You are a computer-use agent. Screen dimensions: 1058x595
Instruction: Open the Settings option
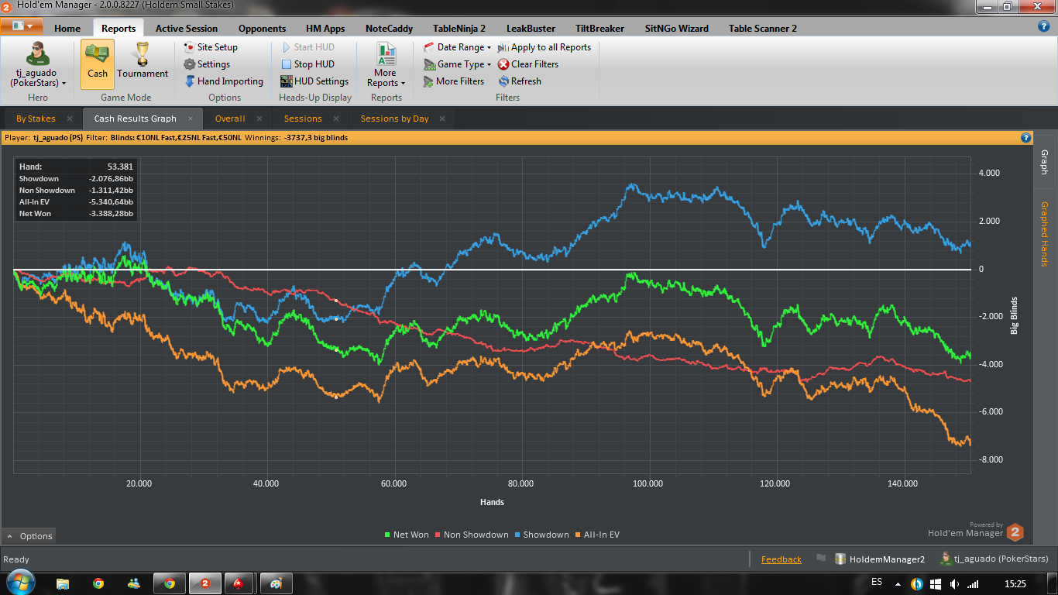[x=207, y=64]
